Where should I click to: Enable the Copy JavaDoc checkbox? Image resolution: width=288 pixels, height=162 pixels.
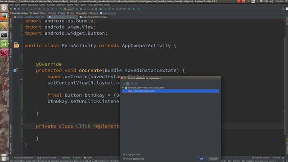(124, 154)
